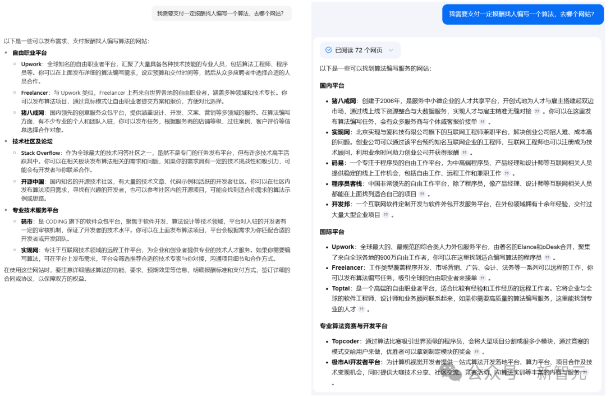
Task: Click bold 猪八戒网 in right panel list
Action: 343,101
